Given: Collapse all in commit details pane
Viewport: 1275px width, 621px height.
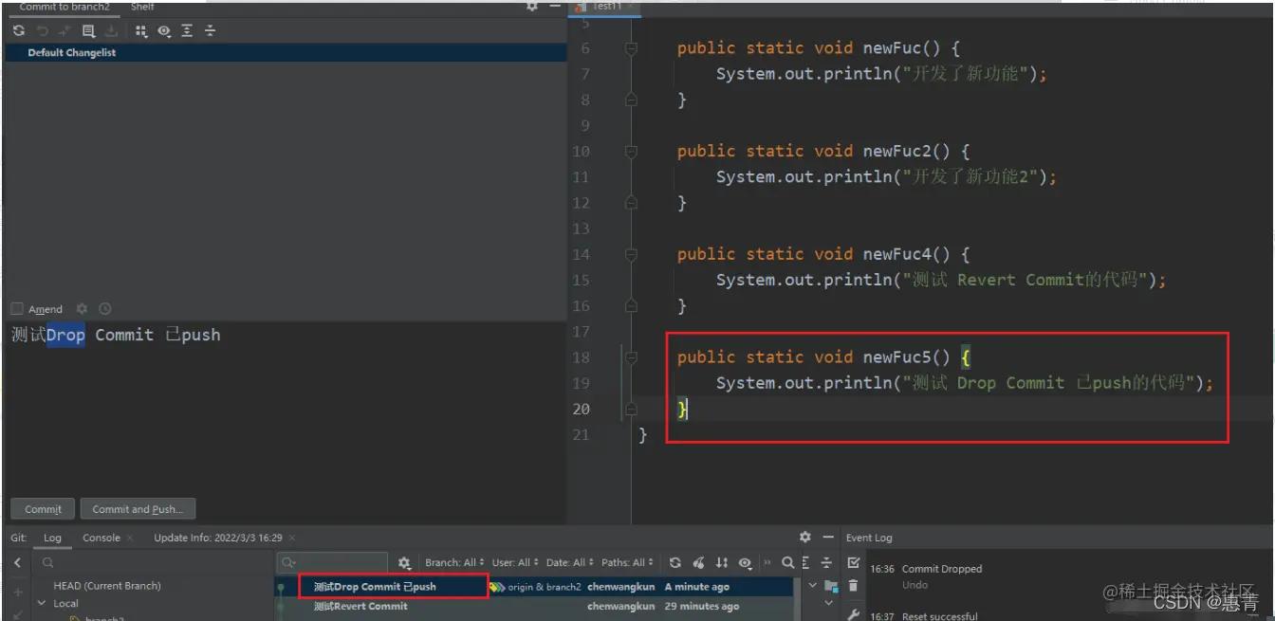Looking at the screenshot, I should [826, 562].
